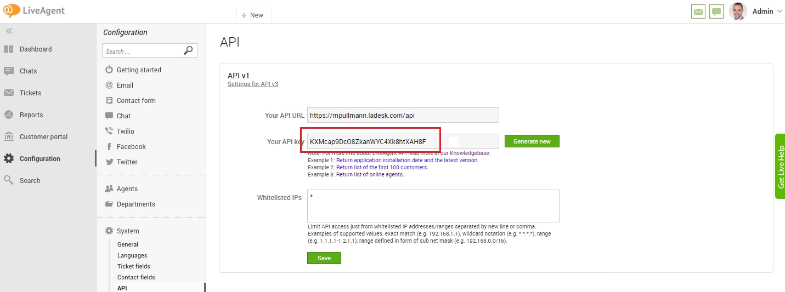Viewport: 785px width, 292px height.
Task: Open Dashboard in main navigation
Action: click(x=36, y=49)
